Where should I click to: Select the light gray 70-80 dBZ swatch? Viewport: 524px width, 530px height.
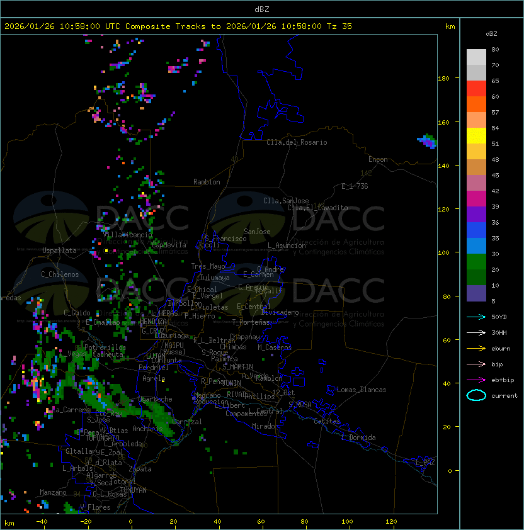[476, 57]
